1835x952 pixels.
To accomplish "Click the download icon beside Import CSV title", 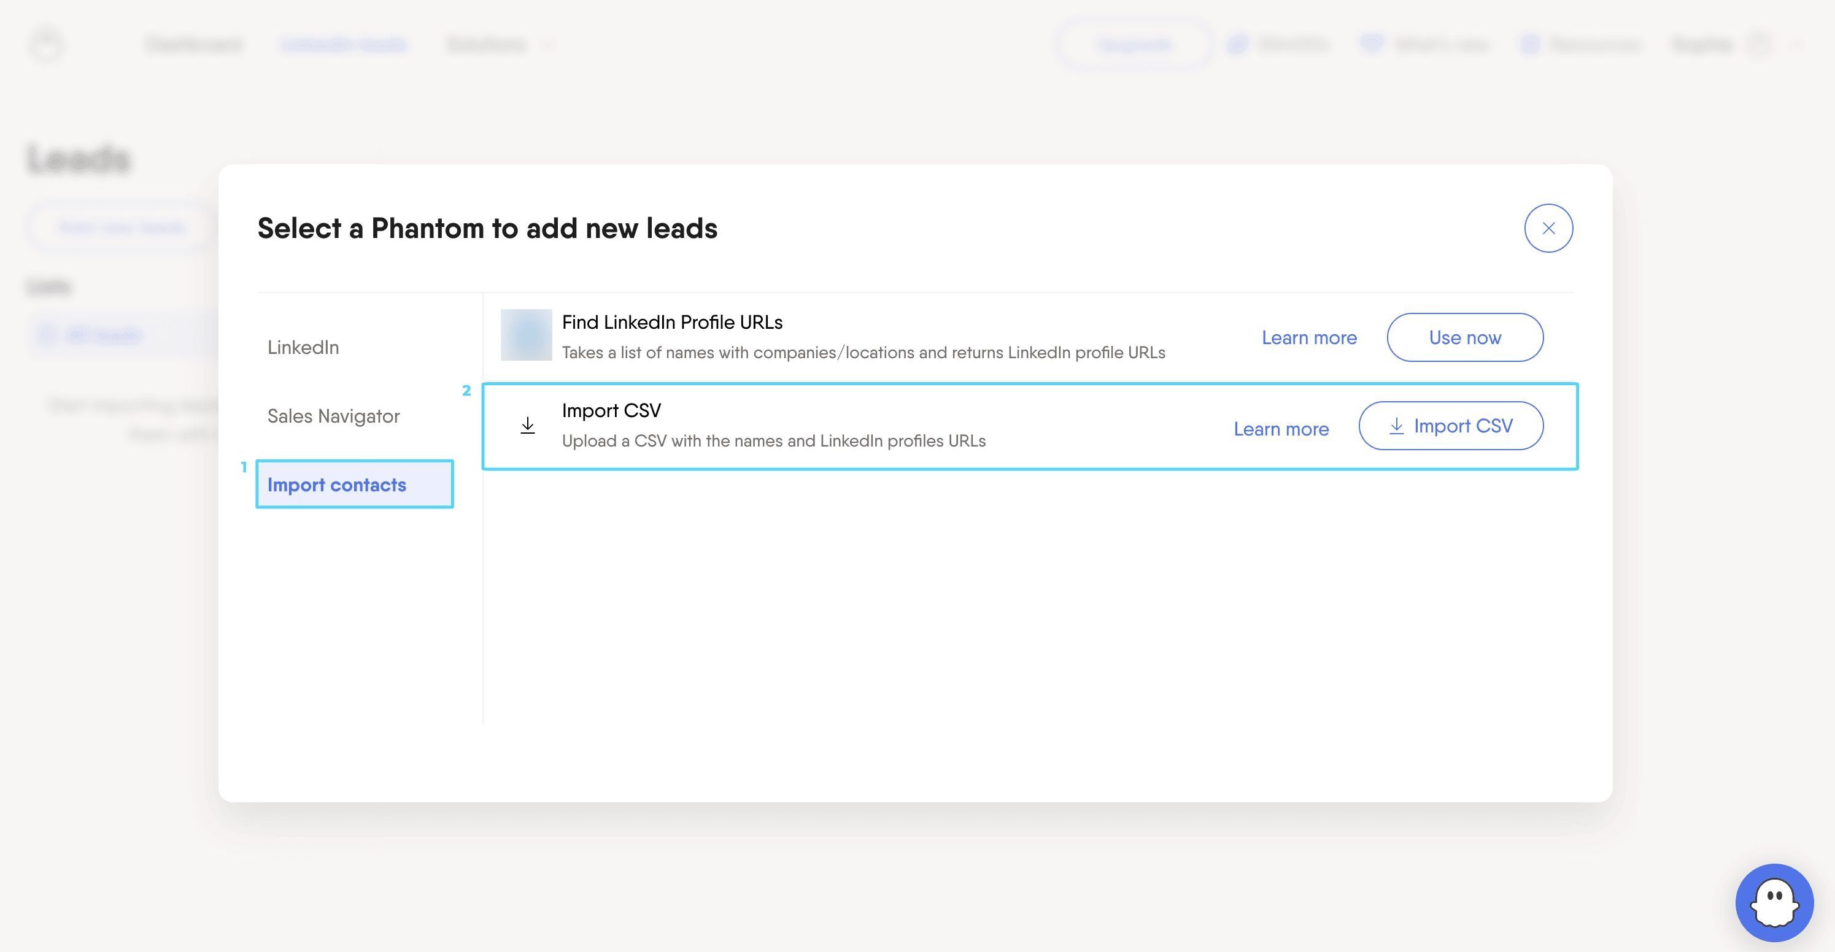I will (x=527, y=425).
